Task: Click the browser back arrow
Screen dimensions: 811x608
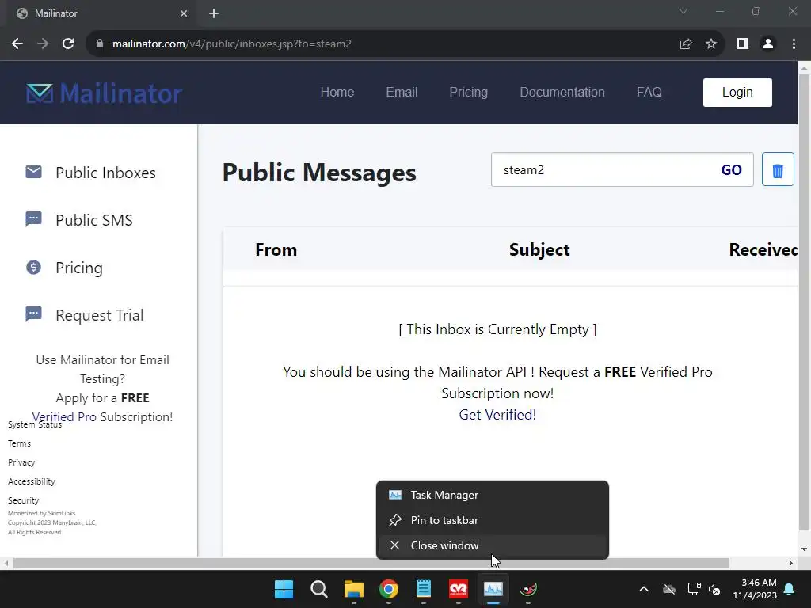Action: [x=17, y=44]
